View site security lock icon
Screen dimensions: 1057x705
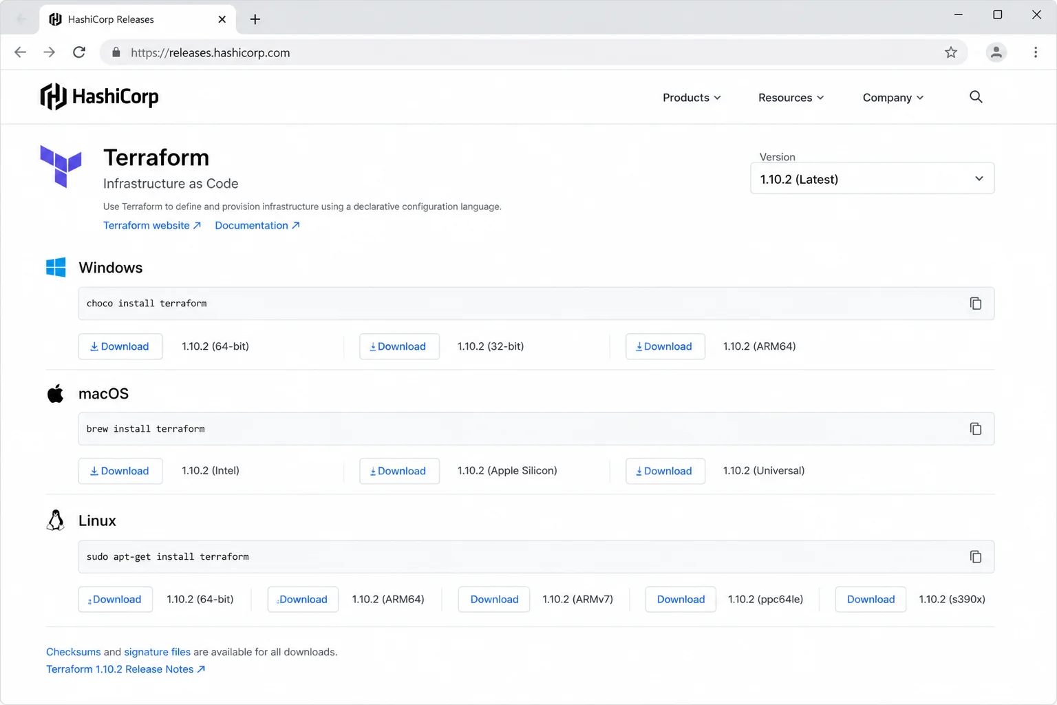(116, 52)
